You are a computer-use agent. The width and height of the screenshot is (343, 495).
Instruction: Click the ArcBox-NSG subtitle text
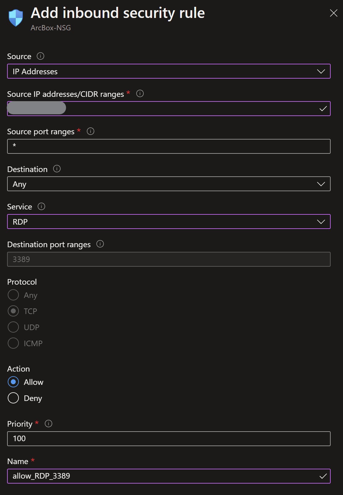(51, 28)
